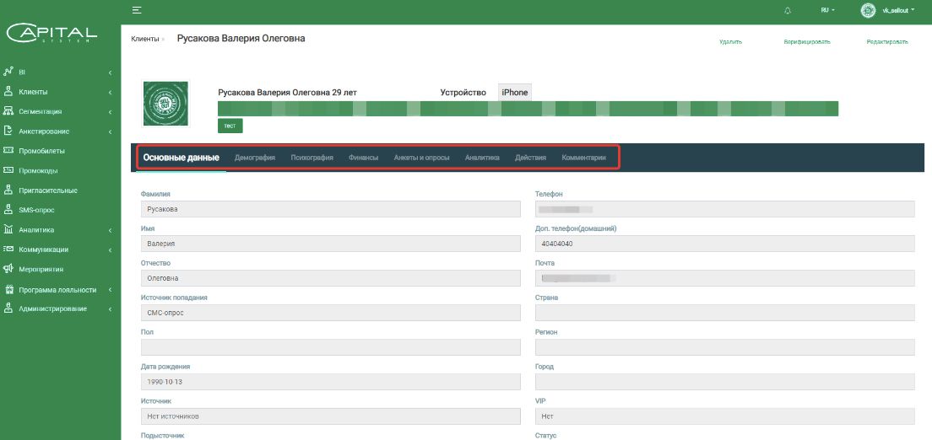
Task: Click the Фамилия input field
Action: pos(330,210)
